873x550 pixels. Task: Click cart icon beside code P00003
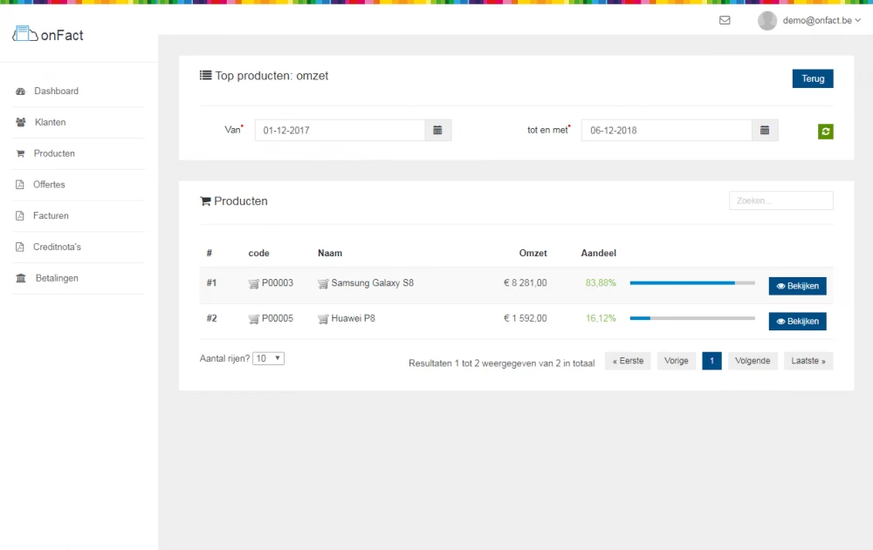(x=253, y=283)
